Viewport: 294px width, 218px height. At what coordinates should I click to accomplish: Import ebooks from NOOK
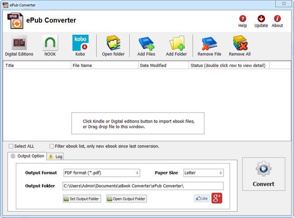pyautogui.click(x=50, y=46)
